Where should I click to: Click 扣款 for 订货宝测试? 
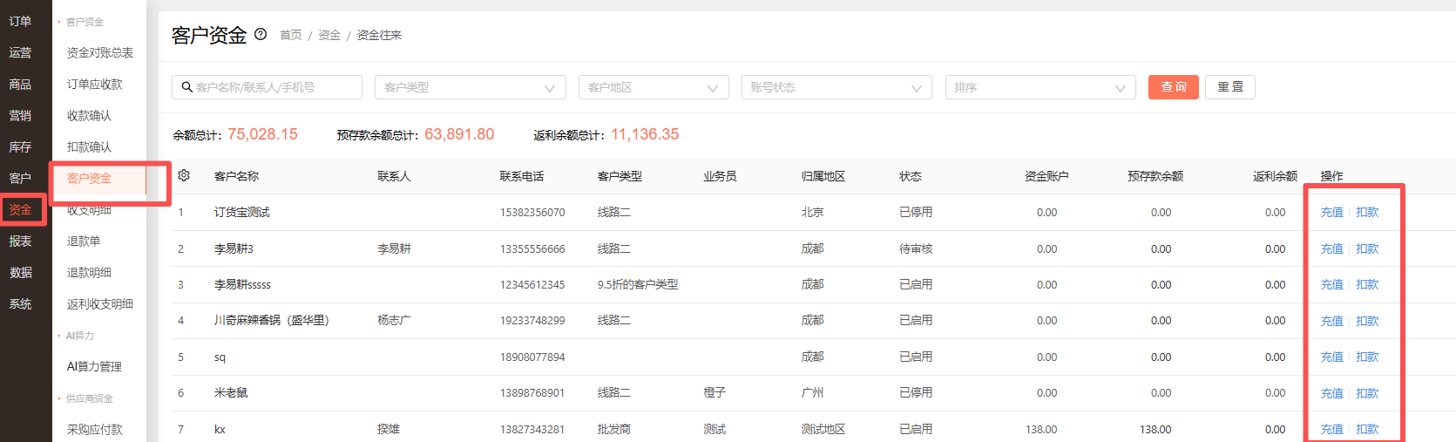1367,213
